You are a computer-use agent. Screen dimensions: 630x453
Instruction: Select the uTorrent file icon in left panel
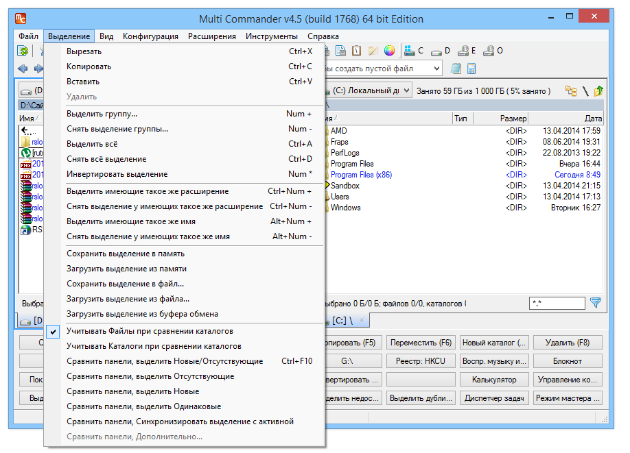tap(26, 153)
